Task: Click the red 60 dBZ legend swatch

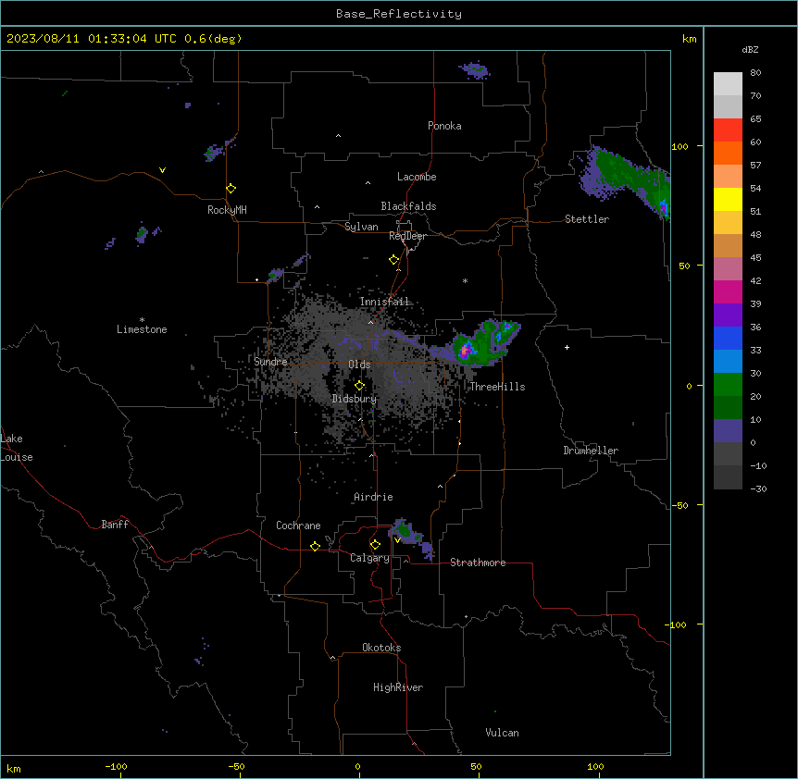Action: click(x=728, y=130)
